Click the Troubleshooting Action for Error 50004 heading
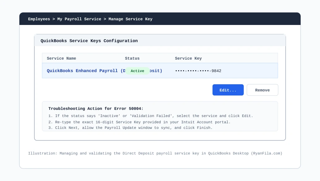Image resolution: width=320 pixels, height=181 pixels. pos(96,109)
